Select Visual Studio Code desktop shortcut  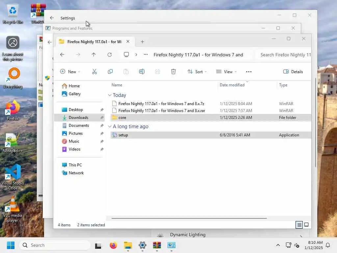(13, 177)
